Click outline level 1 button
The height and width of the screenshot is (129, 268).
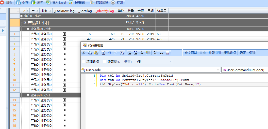tap(21, 11)
